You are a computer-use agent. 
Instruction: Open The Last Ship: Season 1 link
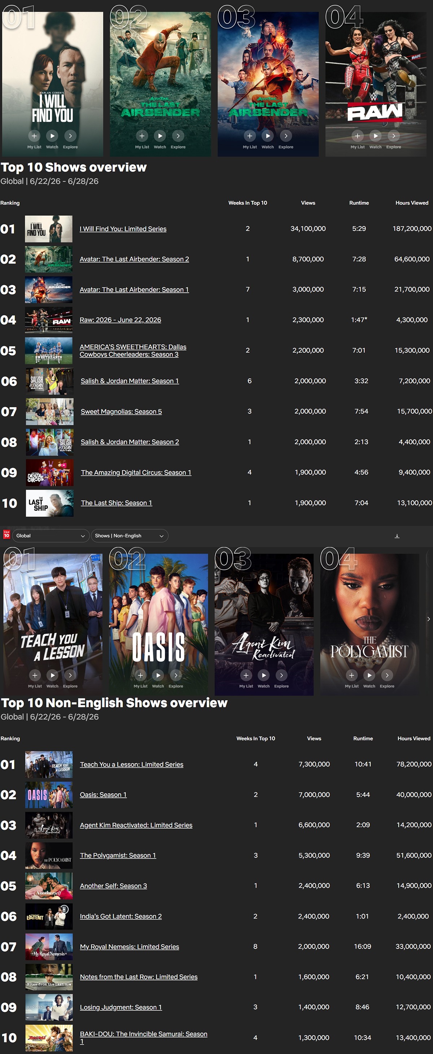(117, 503)
